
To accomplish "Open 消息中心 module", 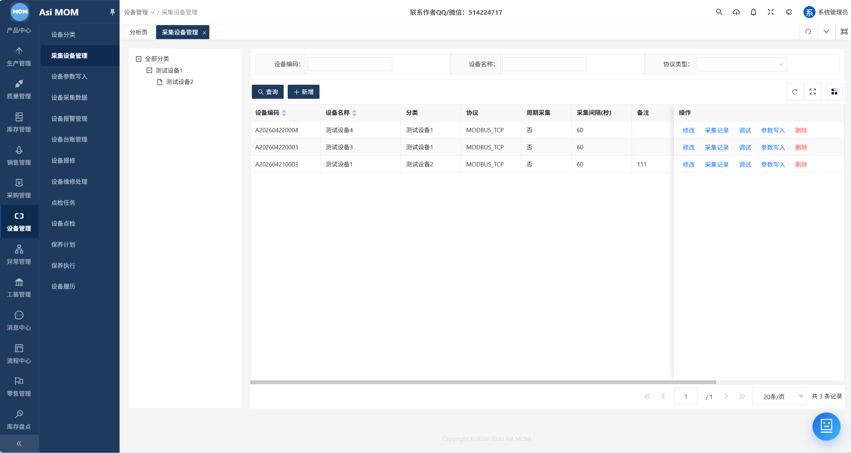I will point(19,321).
